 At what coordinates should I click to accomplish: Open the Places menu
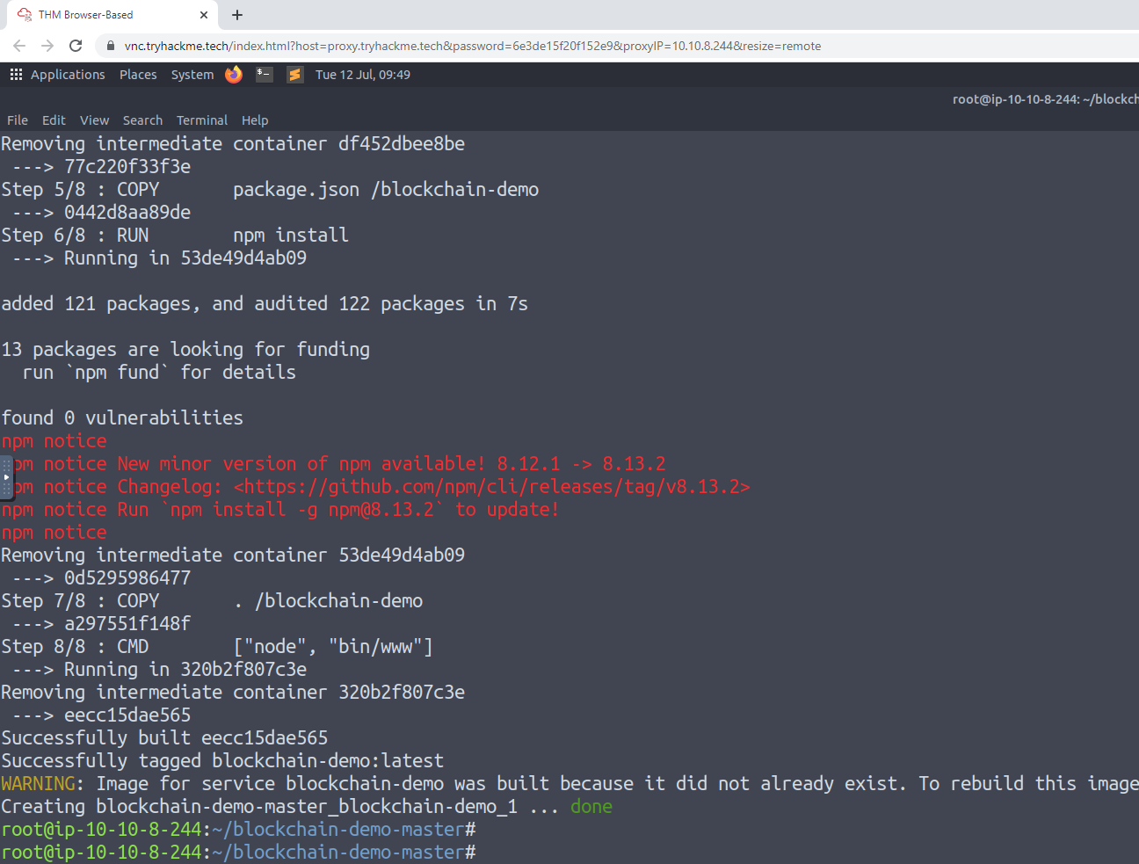click(x=138, y=75)
